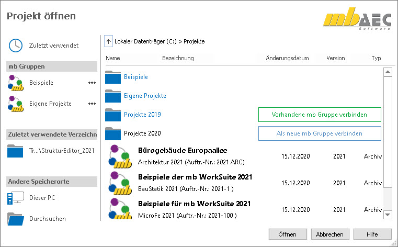
Task: Click the Dieser PC computer icon
Action: tap(16, 198)
